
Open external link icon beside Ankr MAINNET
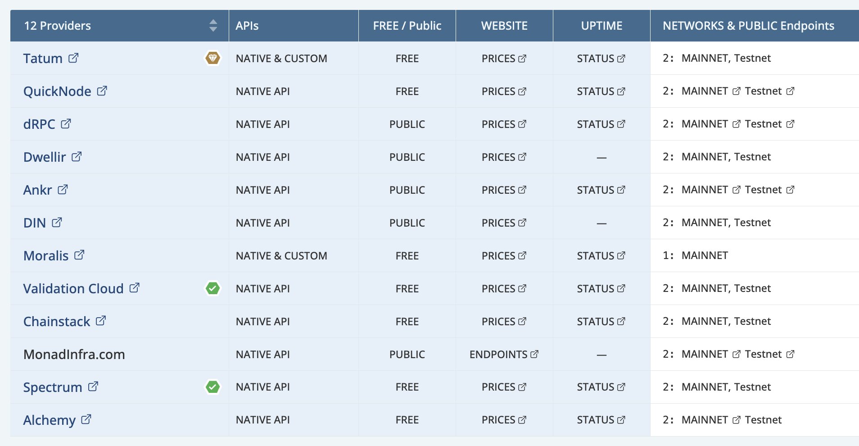coord(737,190)
